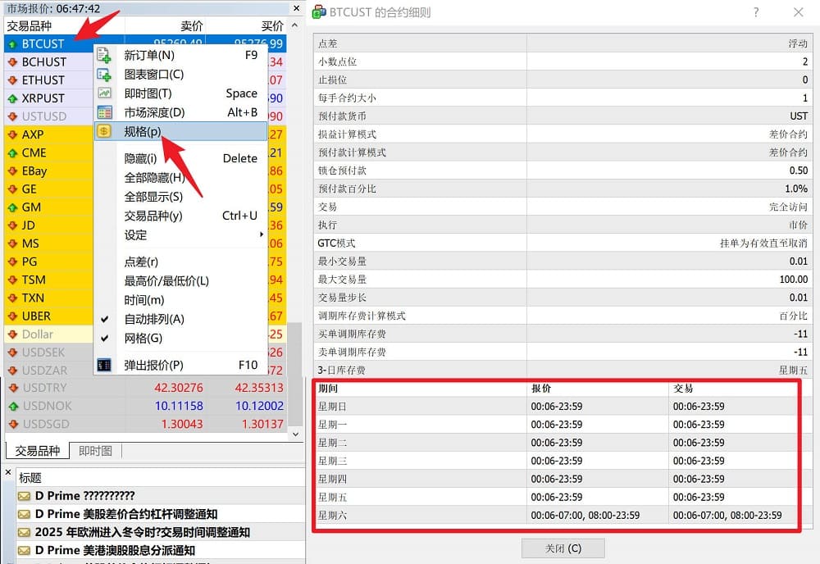Open a chart via the 图表窗口 icon
Screen dimensions: 820x564
pyautogui.click(x=104, y=75)
